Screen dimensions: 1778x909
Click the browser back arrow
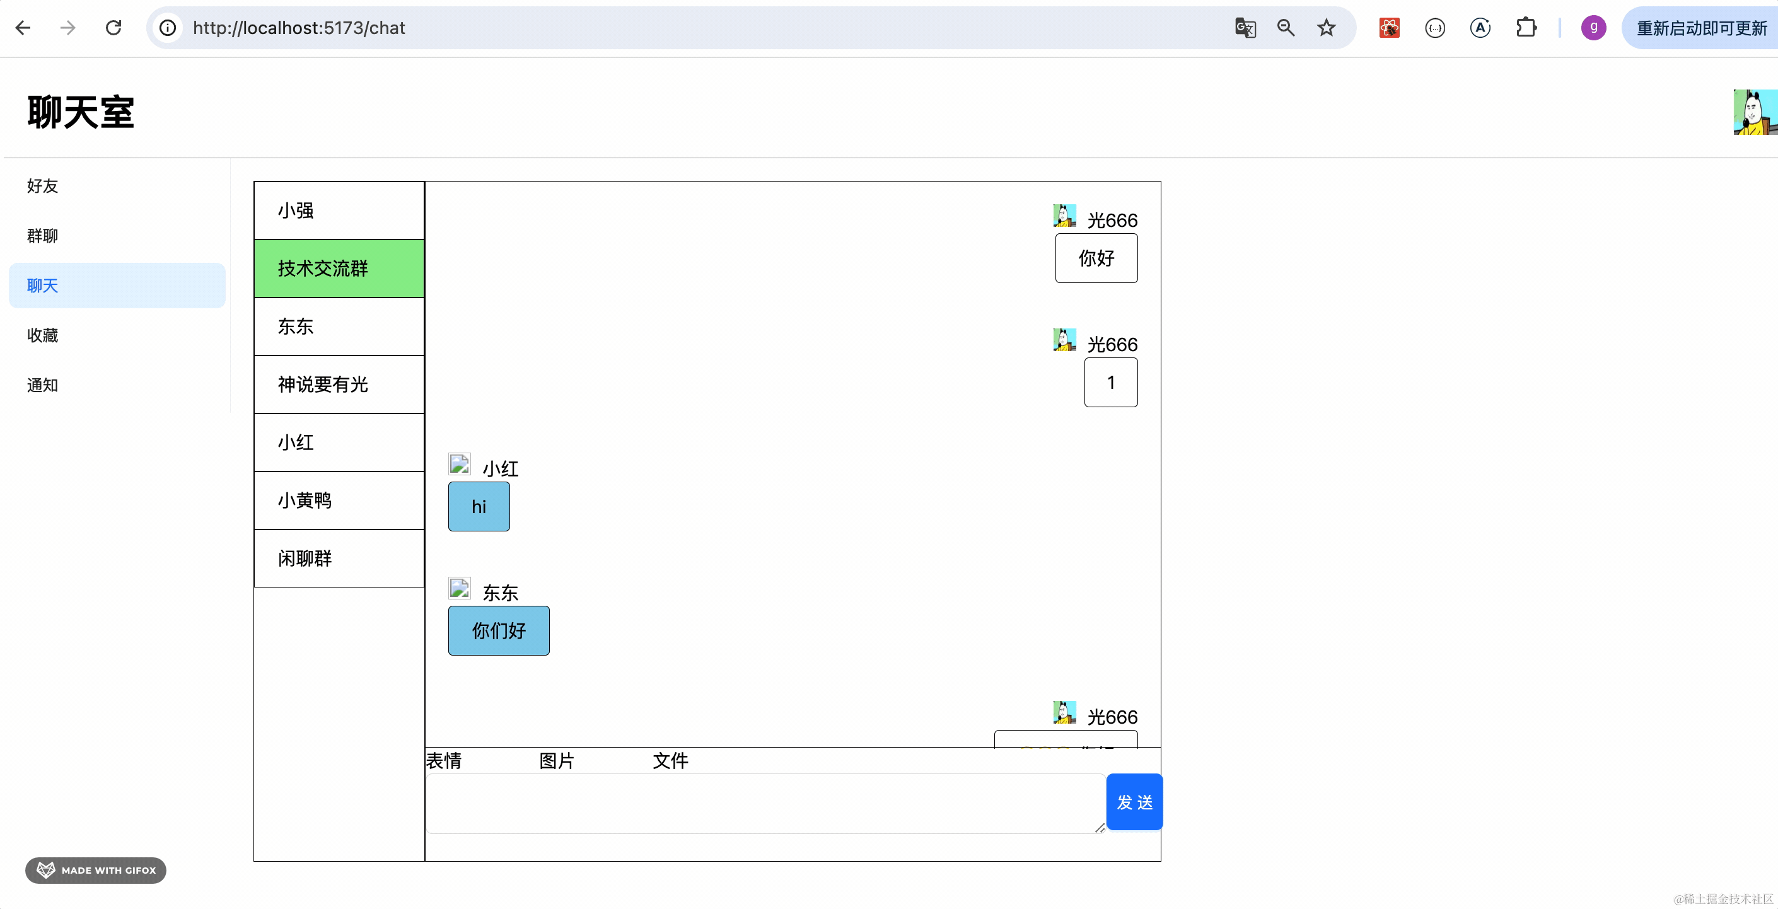point(23,28)
